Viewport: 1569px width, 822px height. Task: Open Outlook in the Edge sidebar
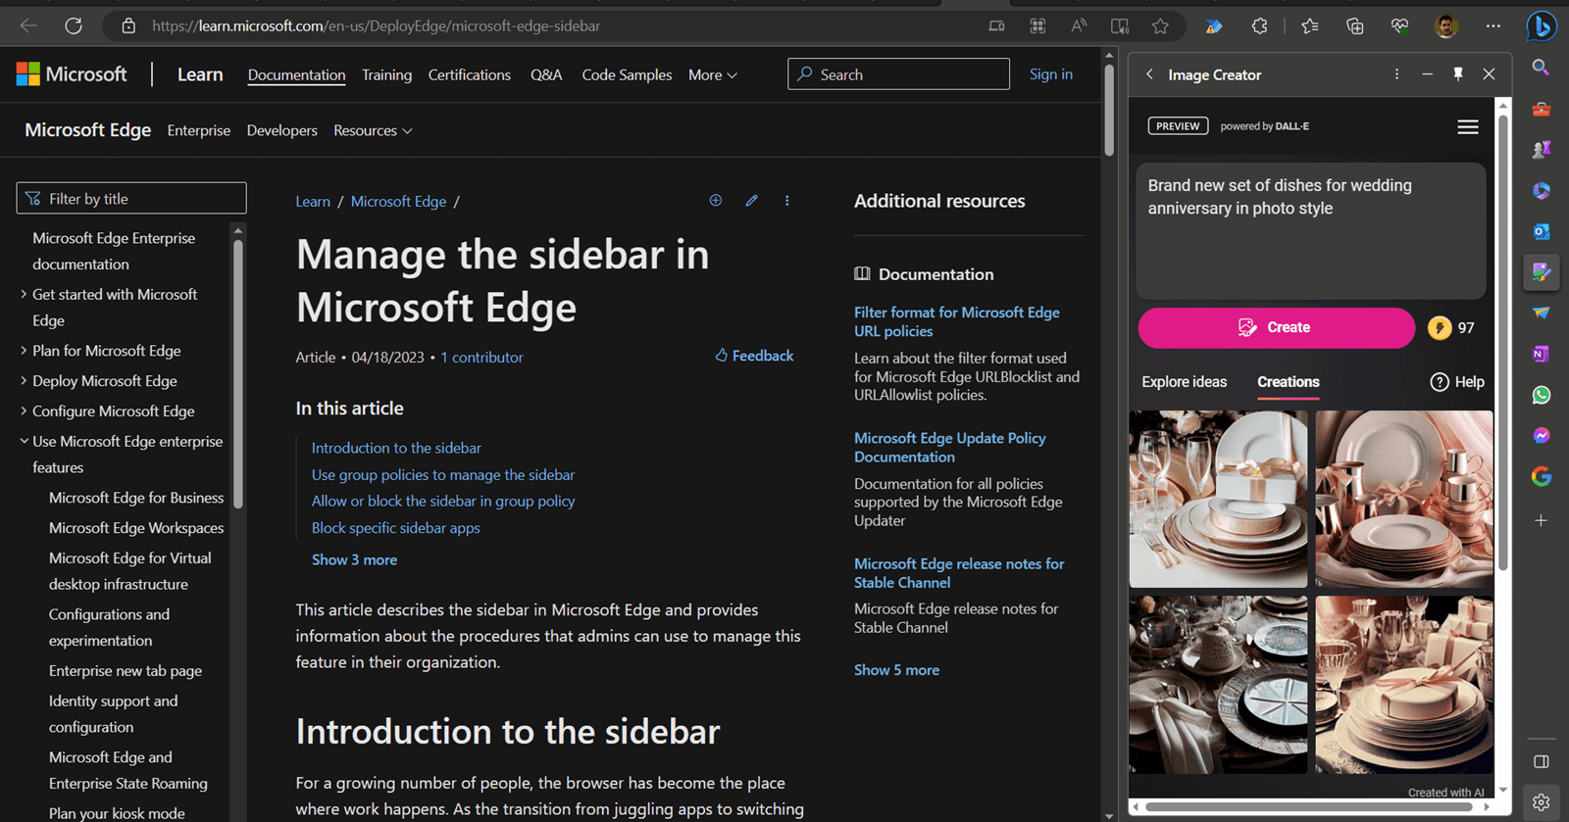click(x=1542, y=231)
